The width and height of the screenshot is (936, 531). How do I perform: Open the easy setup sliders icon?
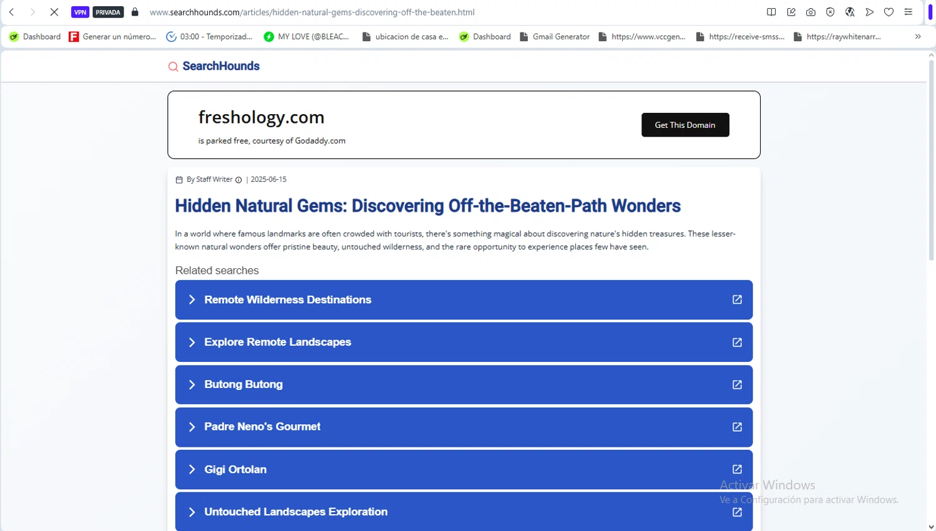click(x=909, y=12)
